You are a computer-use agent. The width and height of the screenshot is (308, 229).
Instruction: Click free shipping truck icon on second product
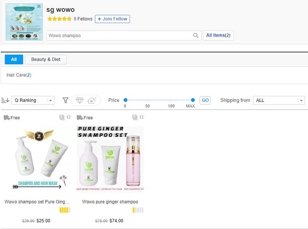coord(80,118)
